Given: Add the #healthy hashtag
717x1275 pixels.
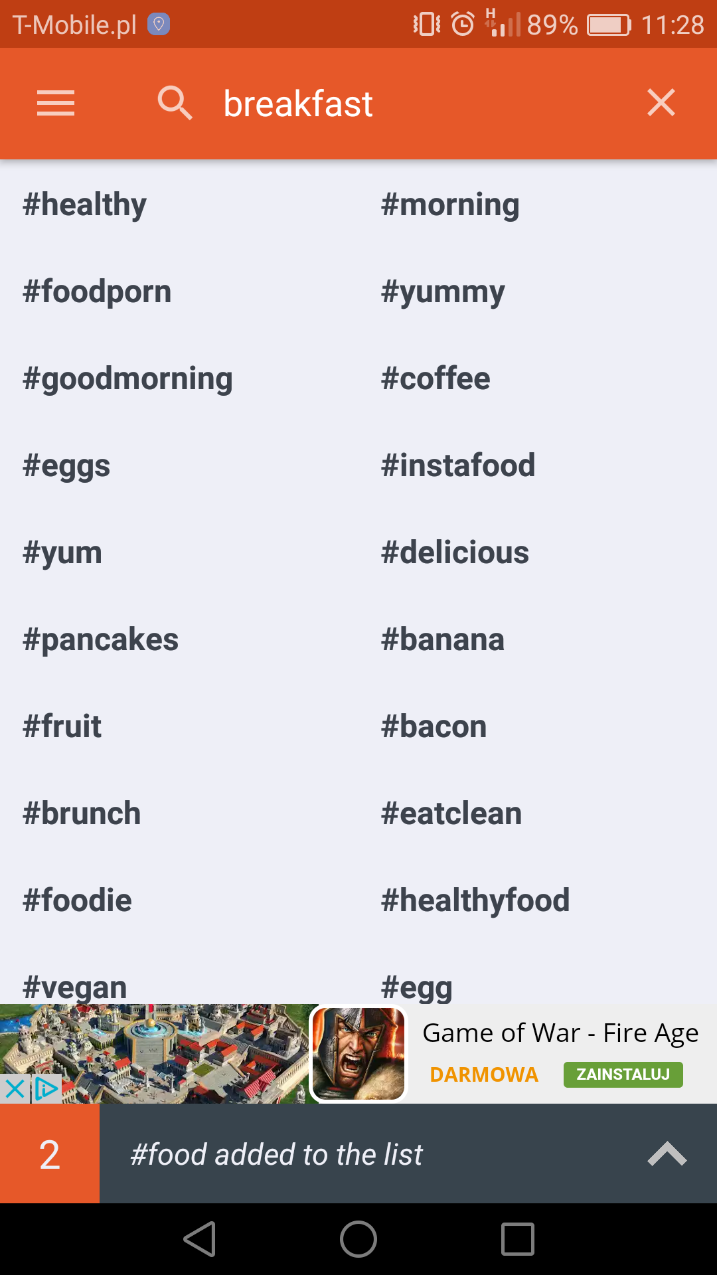Looking at the screenshot, I should coord(85,205).
